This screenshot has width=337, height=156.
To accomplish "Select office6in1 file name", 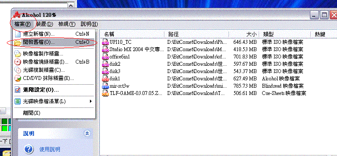I will (120, 57).
